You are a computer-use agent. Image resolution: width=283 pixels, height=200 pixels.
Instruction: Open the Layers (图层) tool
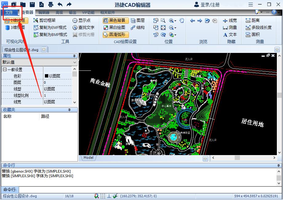click(138, 20)
